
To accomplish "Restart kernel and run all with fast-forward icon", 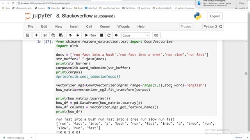I will click(x=116, y=35).
